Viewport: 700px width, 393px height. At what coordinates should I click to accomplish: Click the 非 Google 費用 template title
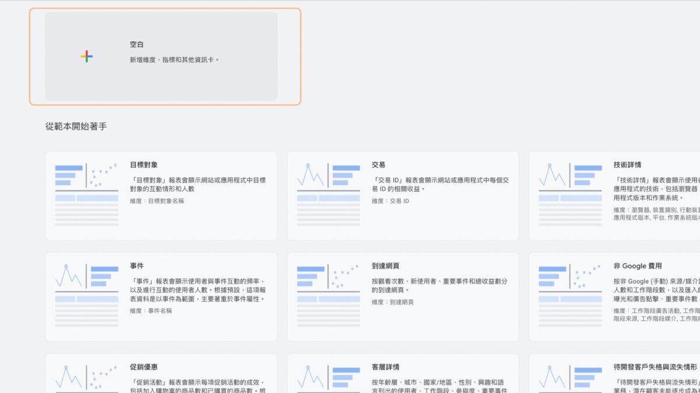pyautogui.click(x=638, y=266)
